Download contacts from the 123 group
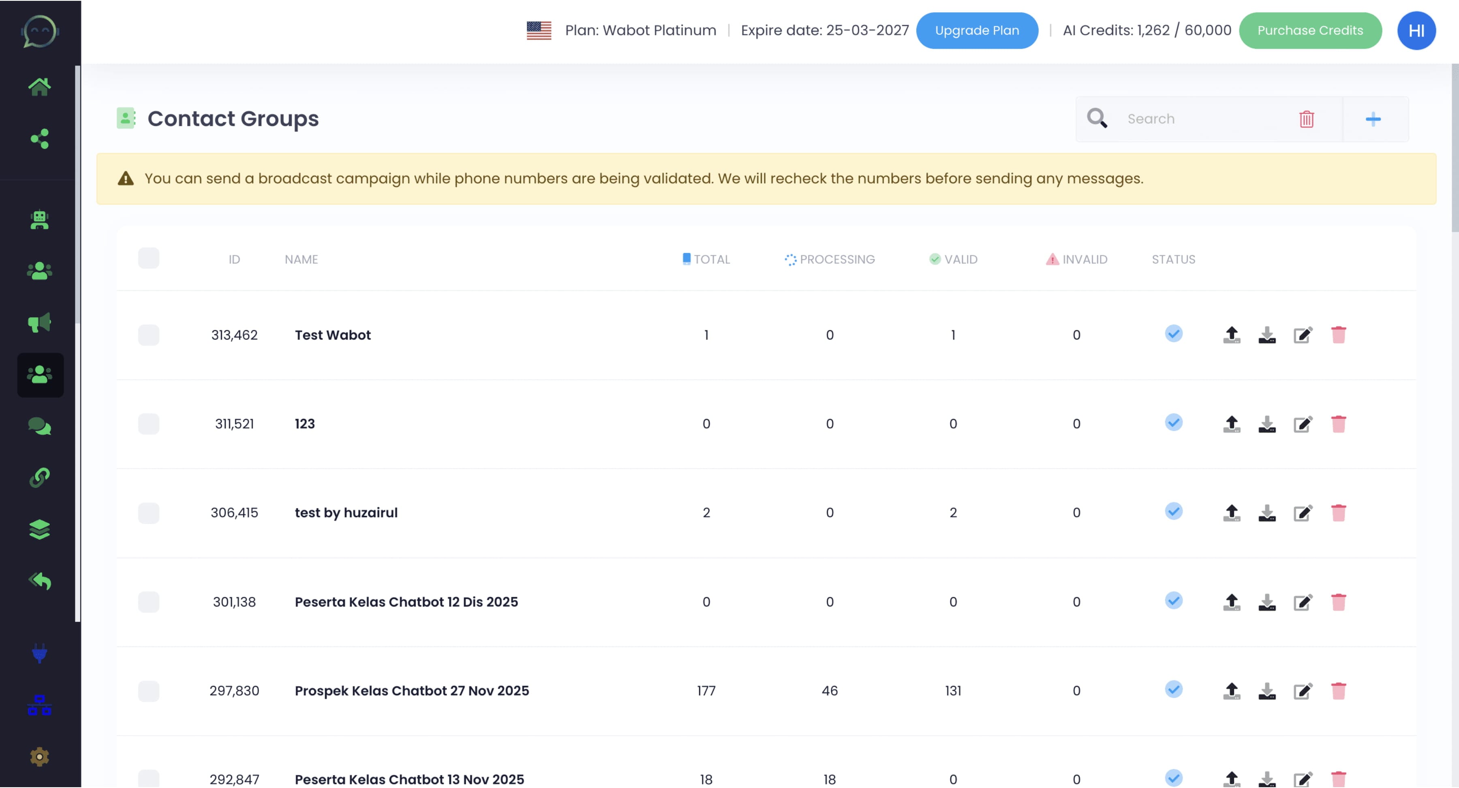This screenshot has height=788, width=1459. click(x=1267, y=424)
